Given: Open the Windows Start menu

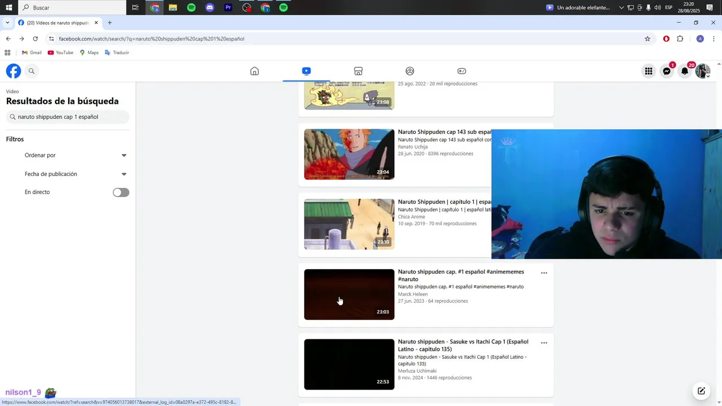Looking at the screenshot, I should coord(8,7).
